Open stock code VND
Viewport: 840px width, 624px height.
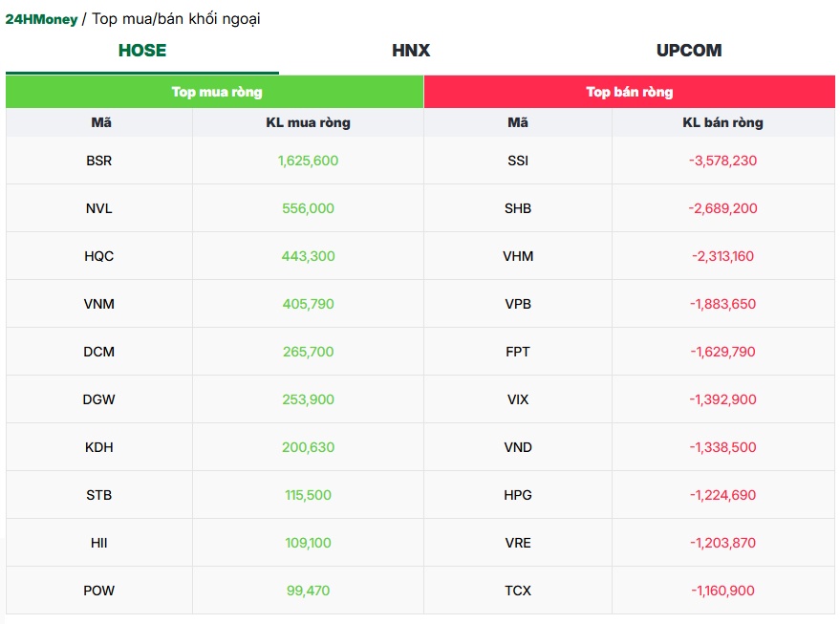point(518,447)
